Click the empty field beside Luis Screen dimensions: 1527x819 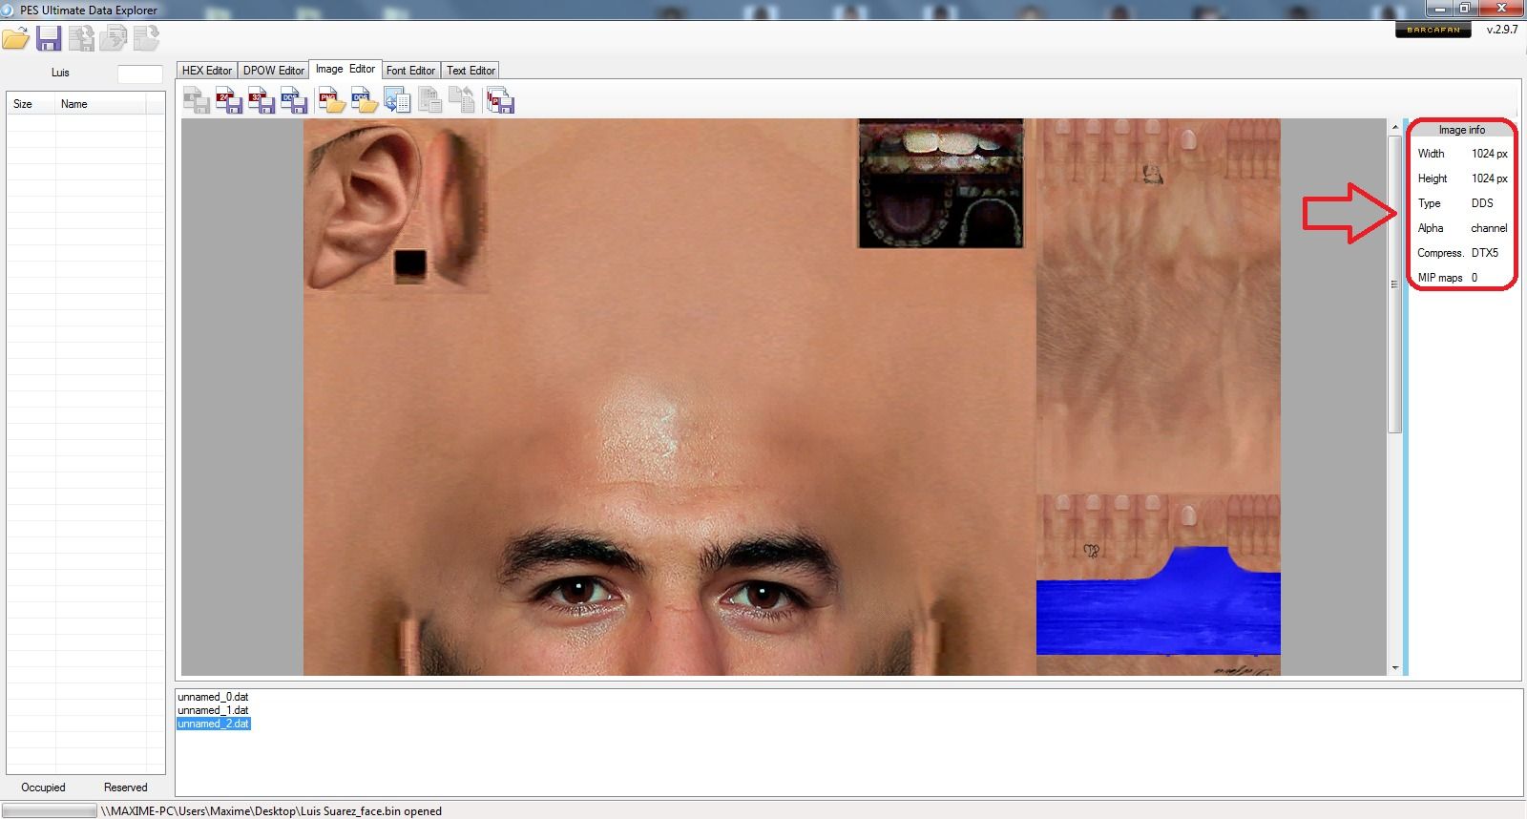[139, 73]
